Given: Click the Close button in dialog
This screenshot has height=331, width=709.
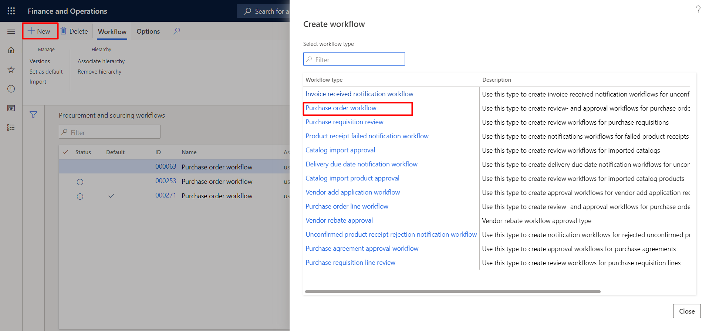Looking at the screenshot, I should tap(687, 311).
